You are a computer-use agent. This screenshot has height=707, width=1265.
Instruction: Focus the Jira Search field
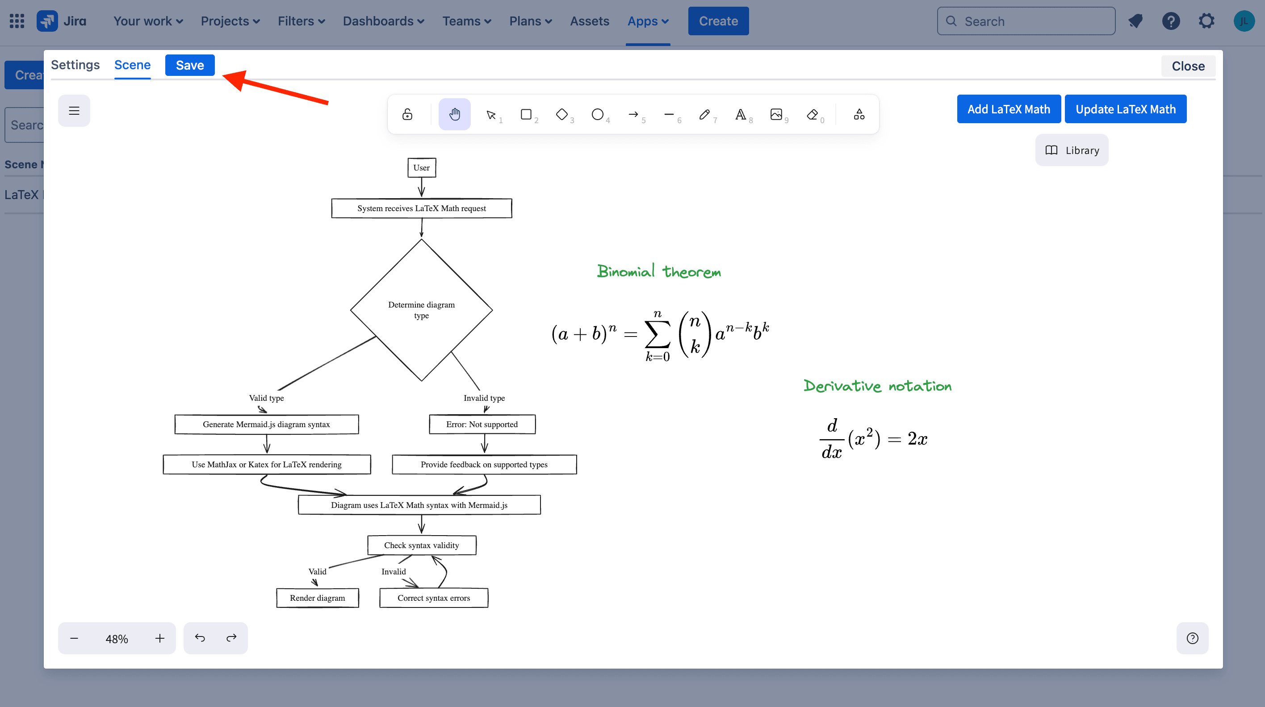coord(1026,21)
